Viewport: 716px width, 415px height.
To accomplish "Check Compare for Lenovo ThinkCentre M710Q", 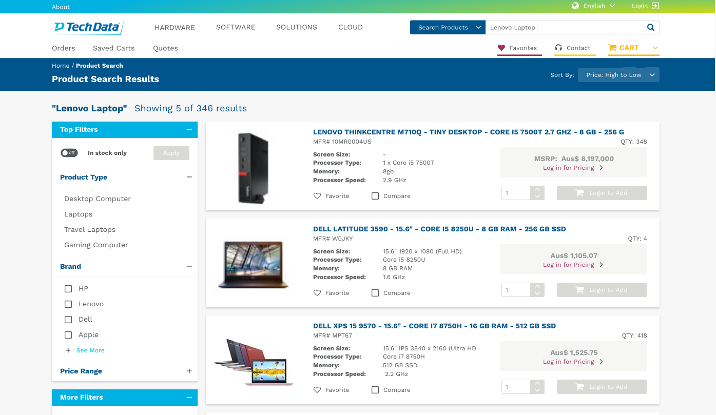I will coord(375,196).
